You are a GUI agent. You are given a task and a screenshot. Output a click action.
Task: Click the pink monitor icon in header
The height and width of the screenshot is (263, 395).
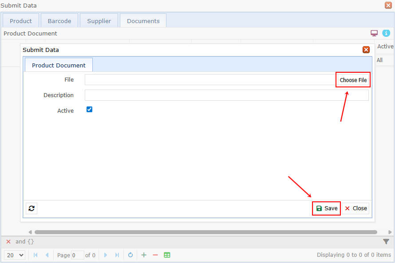coord(374,33)
